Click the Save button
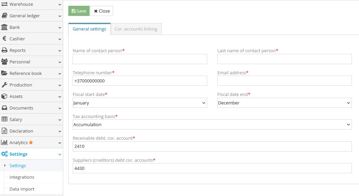359x196 pixels. click(x=78, y=11)
